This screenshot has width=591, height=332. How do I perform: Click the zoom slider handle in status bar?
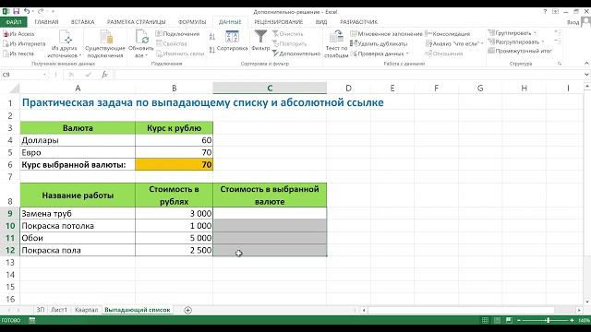548,320
